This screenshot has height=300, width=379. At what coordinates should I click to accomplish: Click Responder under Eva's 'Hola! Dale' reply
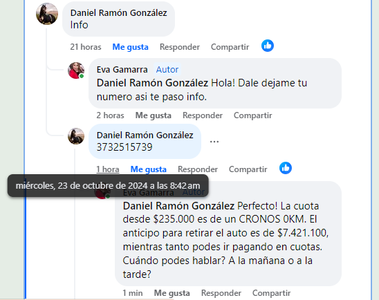click(x=203, y=115)
